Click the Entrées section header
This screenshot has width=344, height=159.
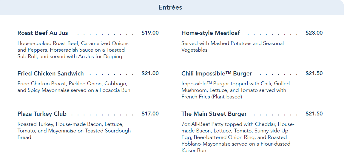pyautogui.click(x=170, y=7)
